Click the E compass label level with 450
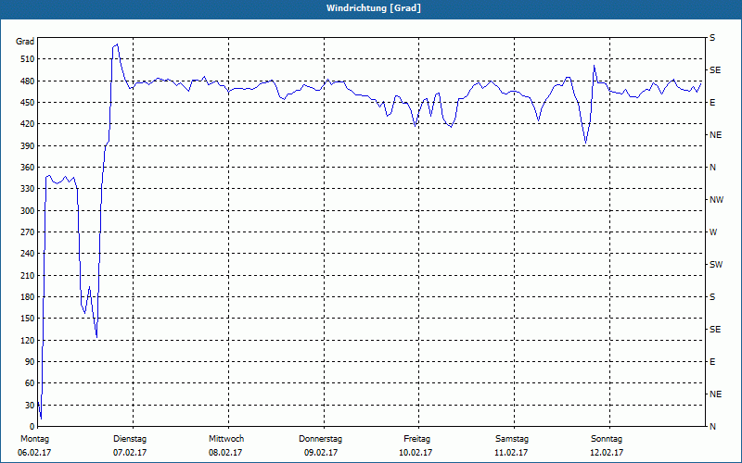 click(712, 103)
